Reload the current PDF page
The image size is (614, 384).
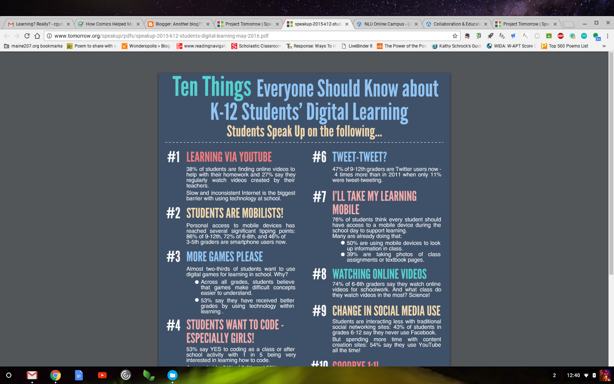click(x=27, y=36)
